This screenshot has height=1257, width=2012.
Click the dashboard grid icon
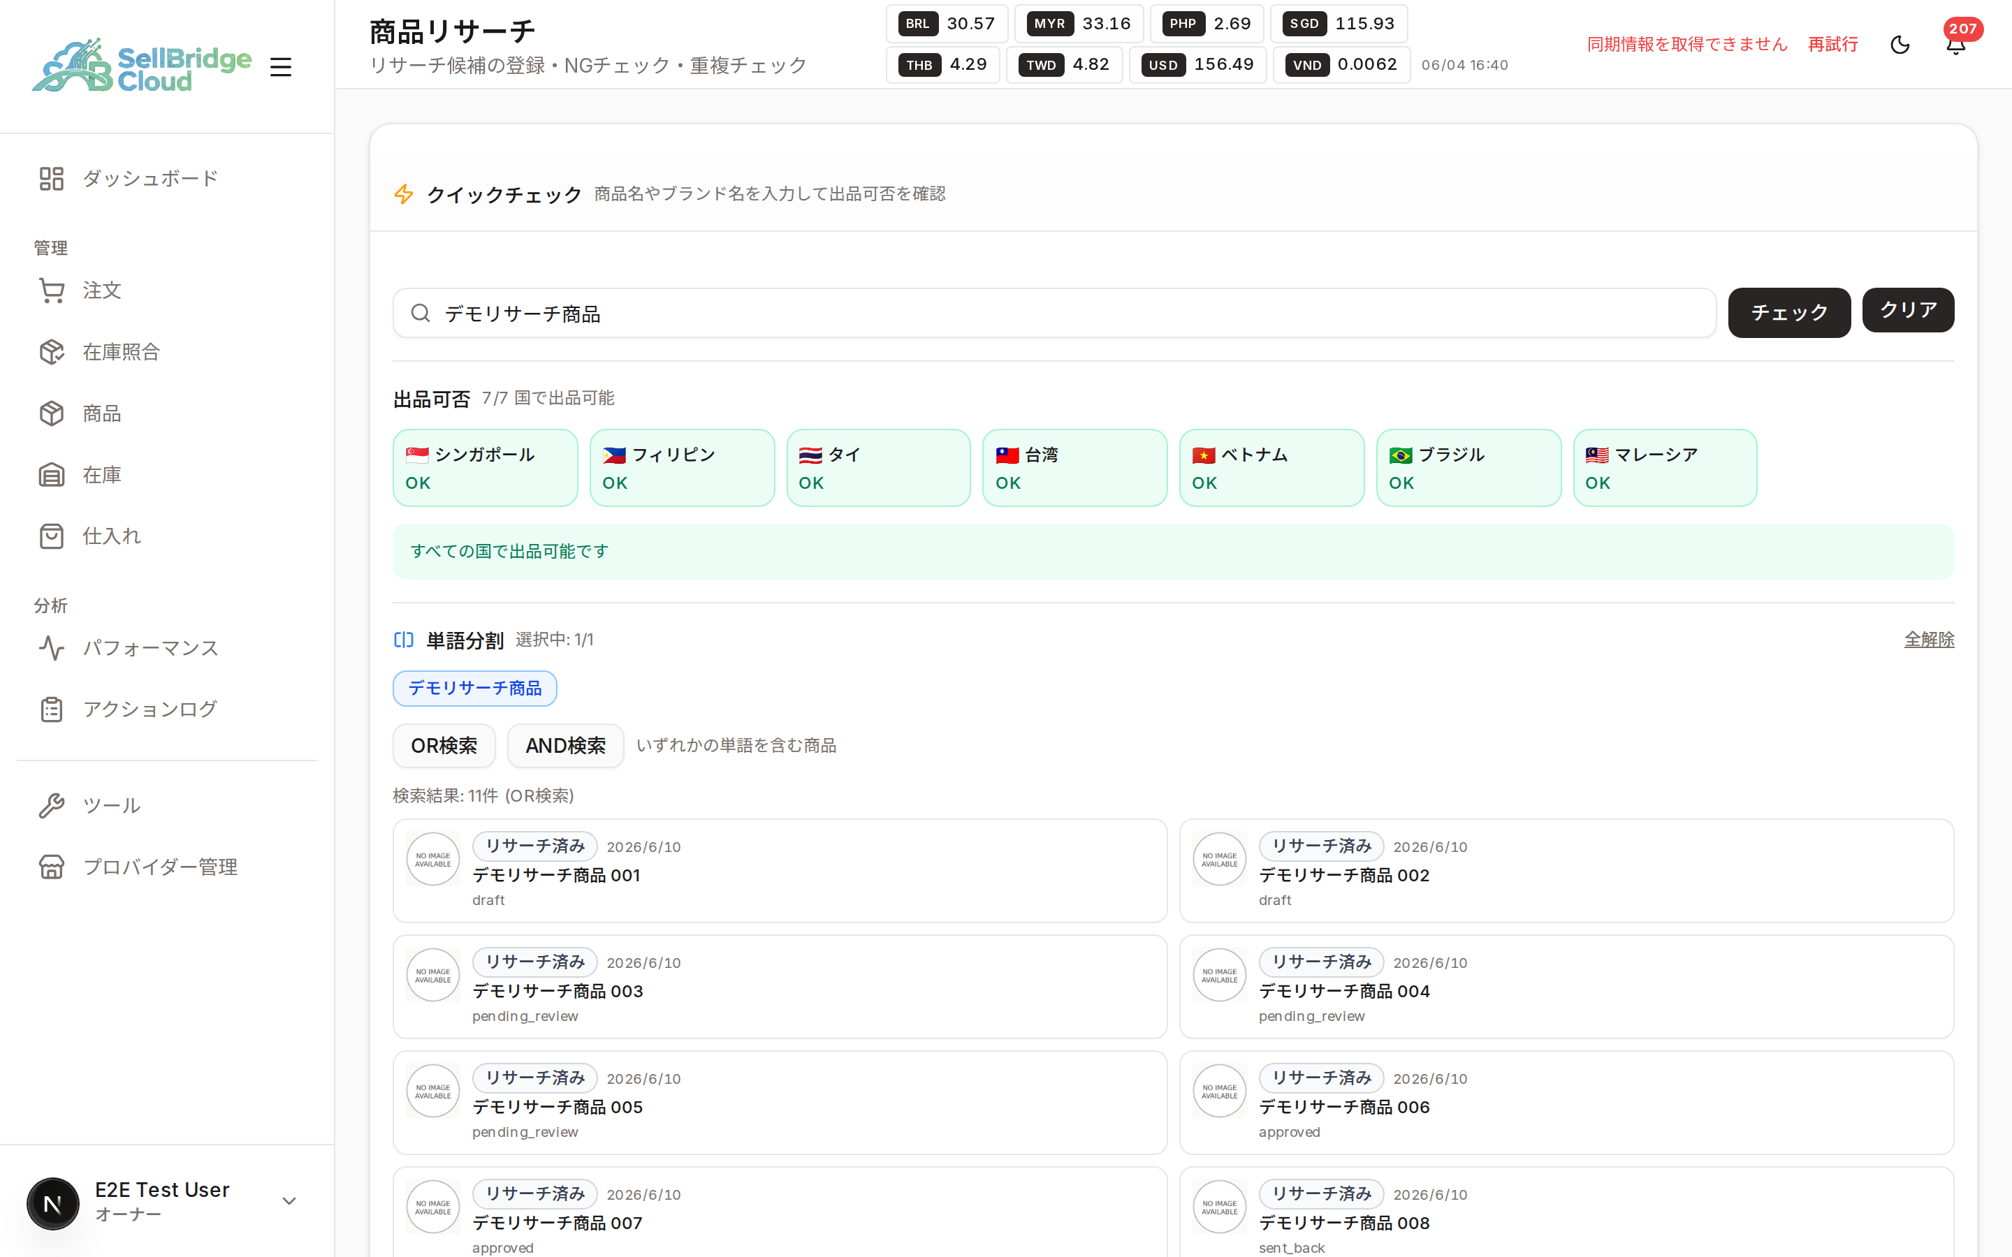point(52,179)
